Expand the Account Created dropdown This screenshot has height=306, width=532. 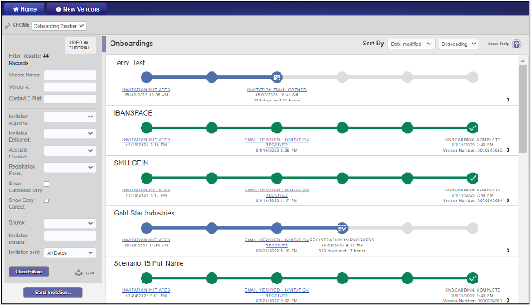point(70,151)
